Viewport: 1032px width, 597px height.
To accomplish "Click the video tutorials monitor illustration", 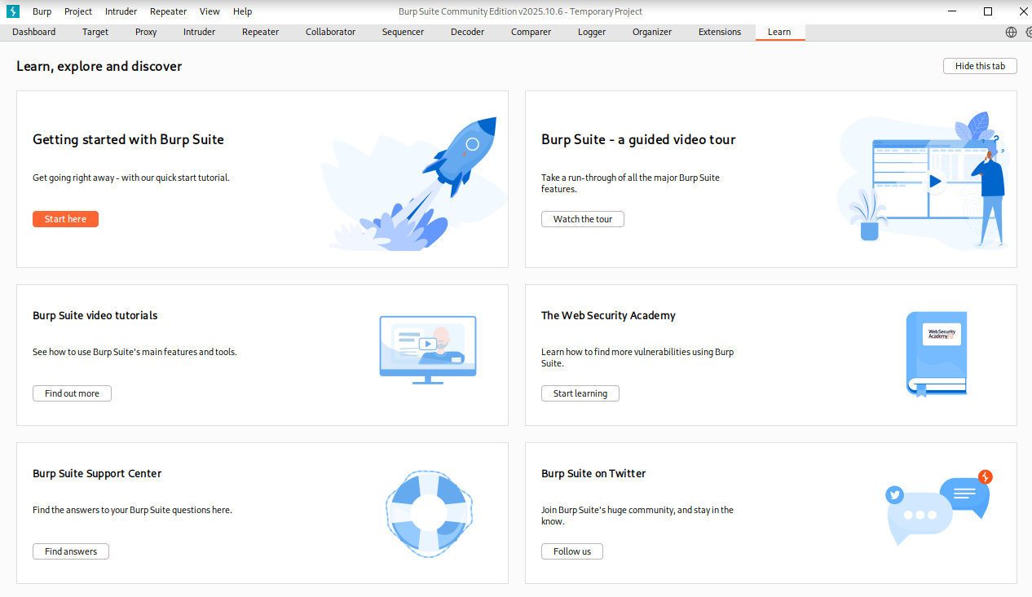I will pos(428,350).
